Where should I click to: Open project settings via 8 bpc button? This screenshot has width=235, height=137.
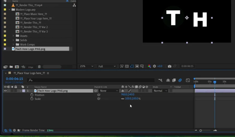coord(31,67)
